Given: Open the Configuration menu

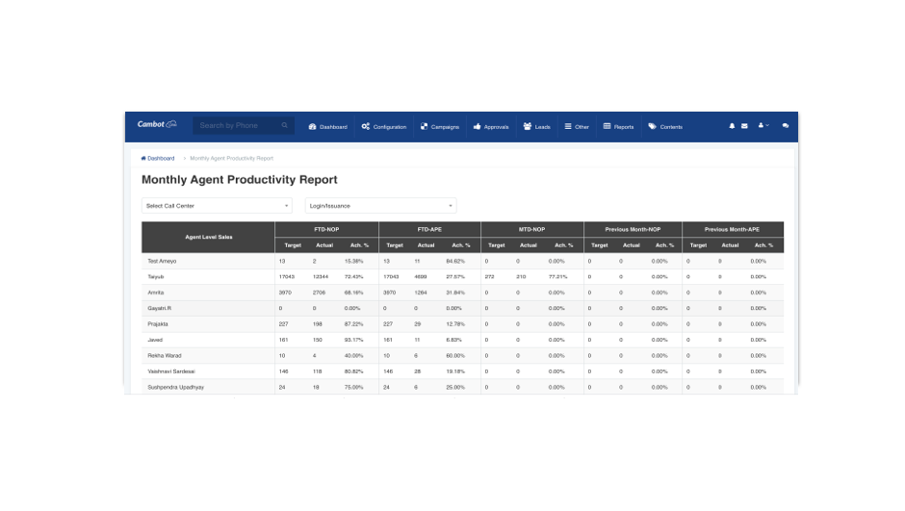Looking at the screenshot, I should tap(383, 127).
